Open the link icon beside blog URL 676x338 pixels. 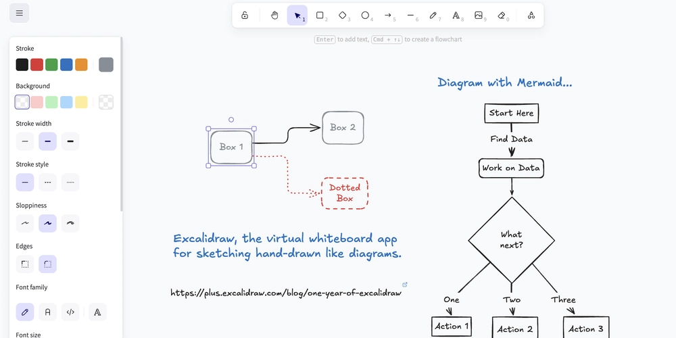point(405,285)
